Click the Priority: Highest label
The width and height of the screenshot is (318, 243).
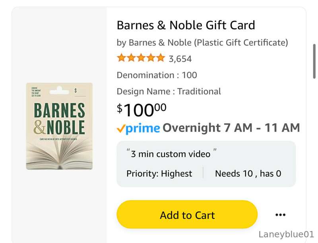[159, 174]
